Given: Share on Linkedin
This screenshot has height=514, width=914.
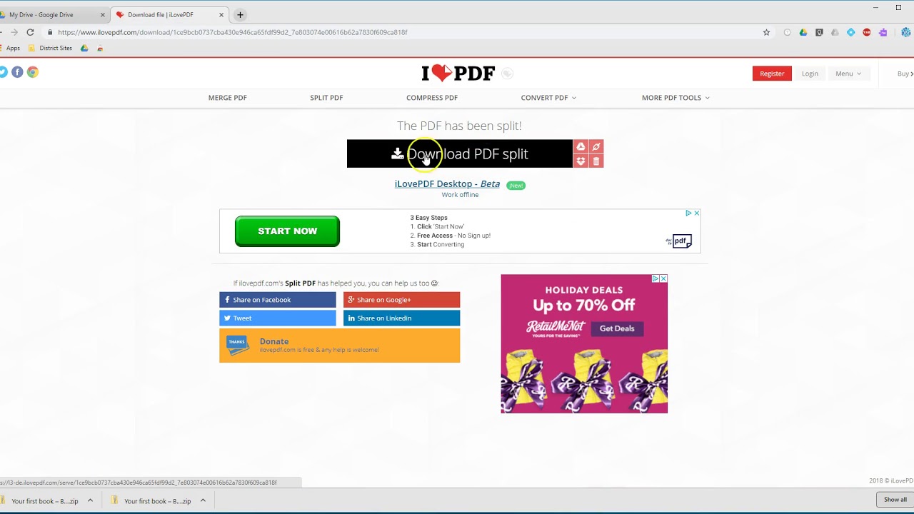Looking at the screenshot, I should click(401, 318).
